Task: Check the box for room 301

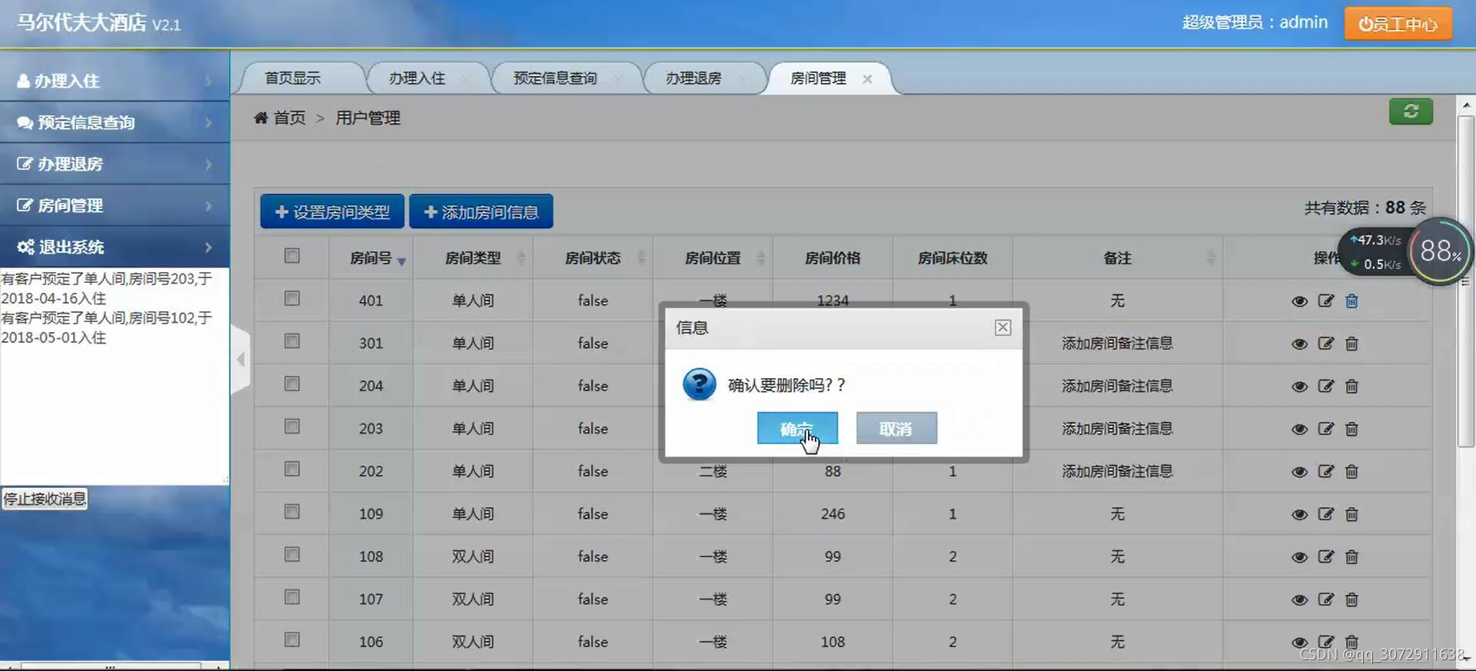Action: point(292,340)
